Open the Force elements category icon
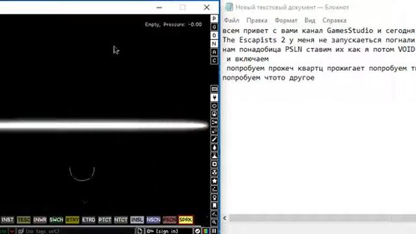 point(214,122)
